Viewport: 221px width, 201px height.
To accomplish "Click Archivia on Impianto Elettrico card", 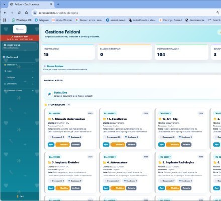I will [76, 188].
